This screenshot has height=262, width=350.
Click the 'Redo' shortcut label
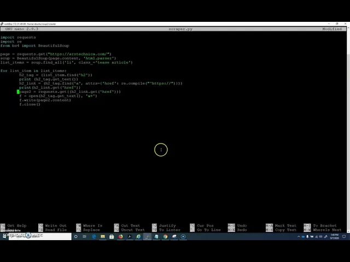tap(242, 230)
